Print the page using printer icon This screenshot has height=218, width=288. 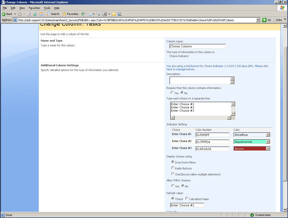[99, 14]
